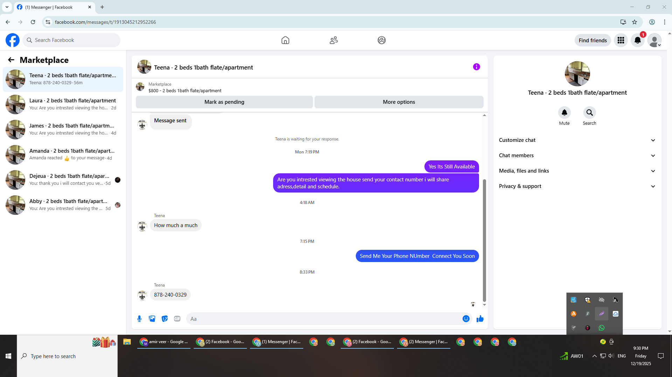Open Abby conversation in the chat list

63,205
